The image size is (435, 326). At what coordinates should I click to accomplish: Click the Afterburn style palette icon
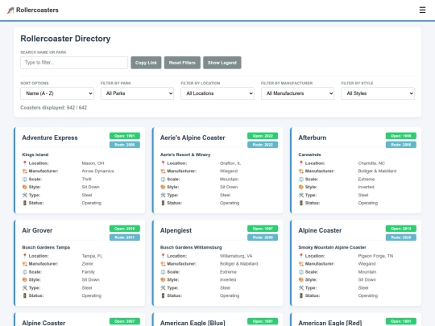pos(301,187)
